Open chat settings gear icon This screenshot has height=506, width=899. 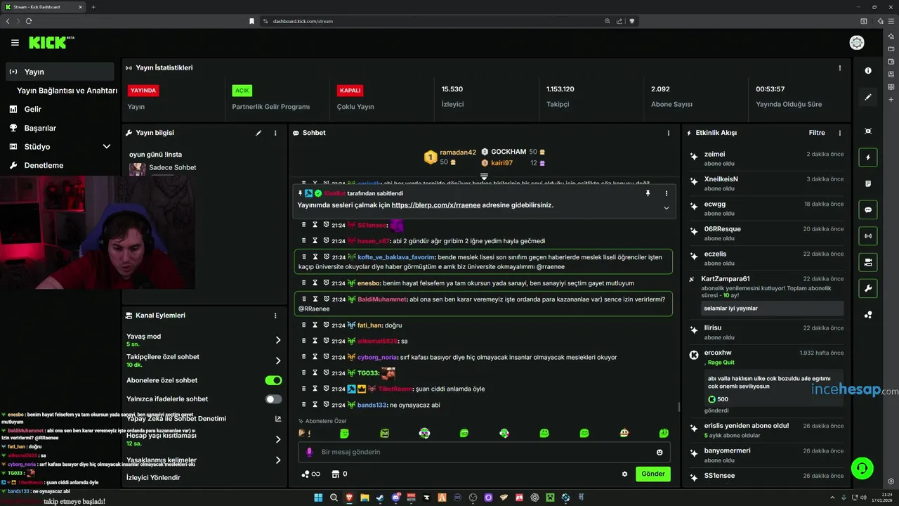[x=624, y=474]
